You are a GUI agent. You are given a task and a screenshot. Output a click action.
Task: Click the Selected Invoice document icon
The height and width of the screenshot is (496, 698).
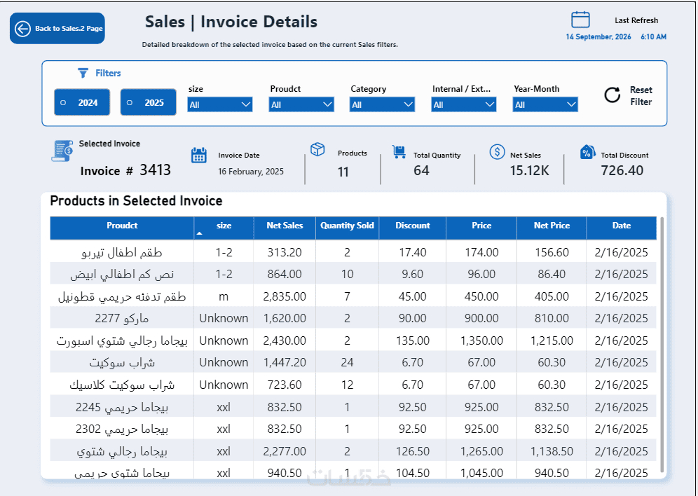tap(62, 151)
